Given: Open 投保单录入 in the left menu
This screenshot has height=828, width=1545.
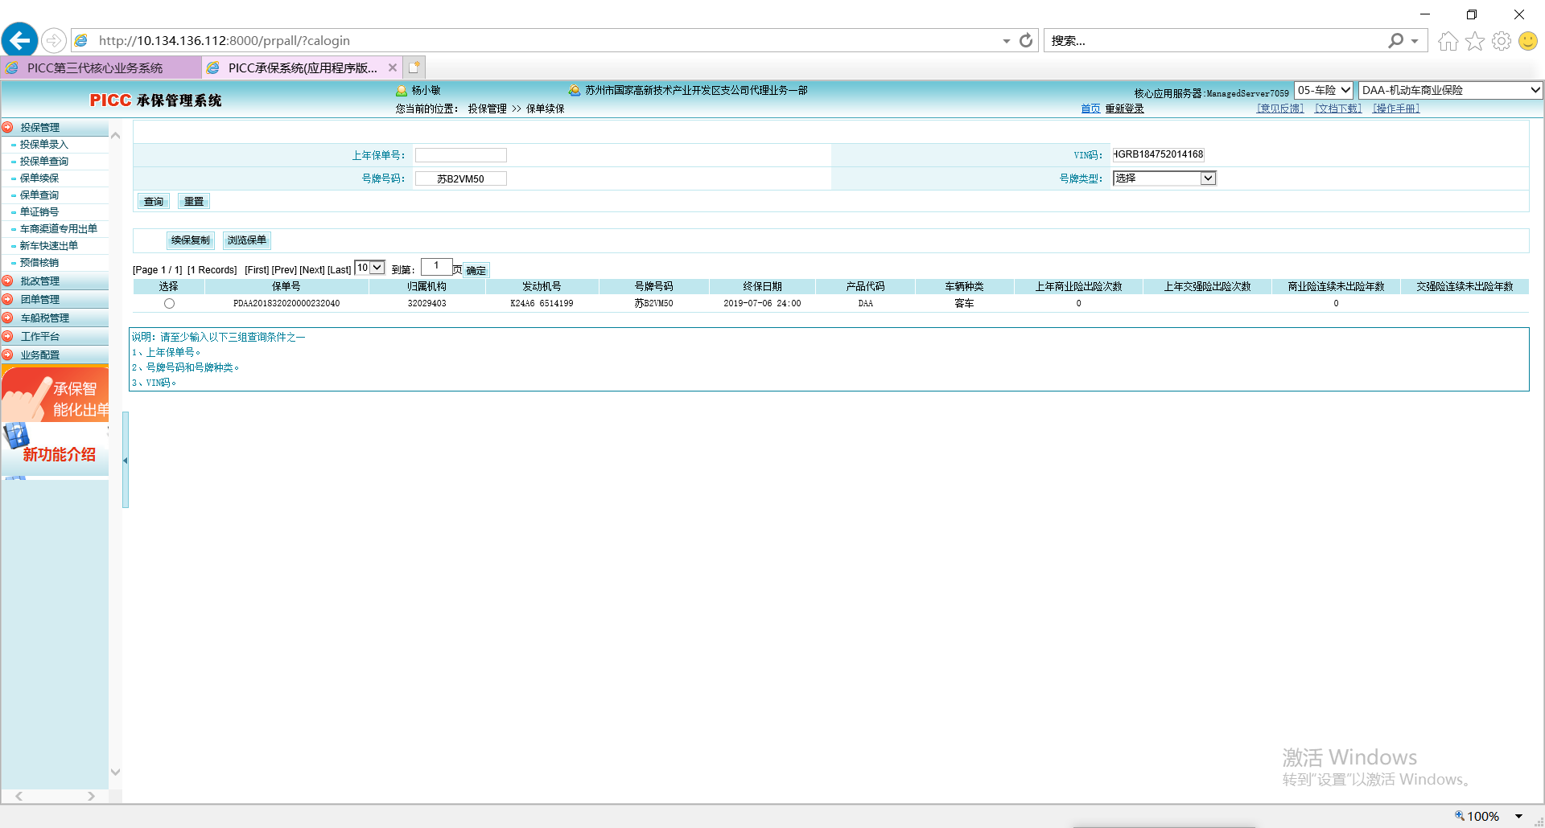Looking at the screenshot, I should [44, 145].
